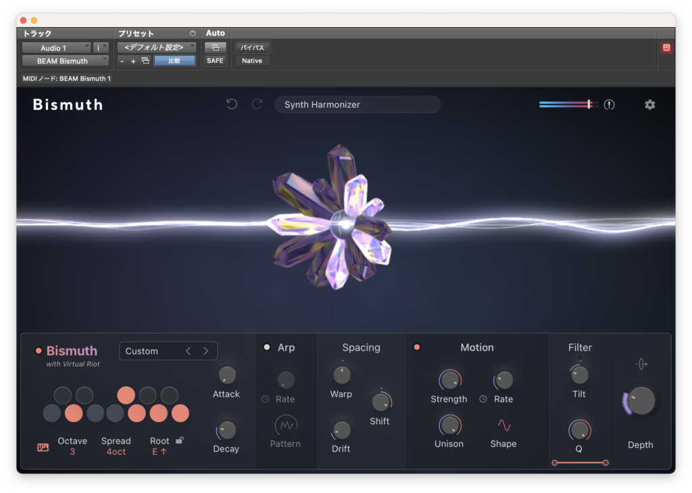Click the red target icon in header

(666, 48)
